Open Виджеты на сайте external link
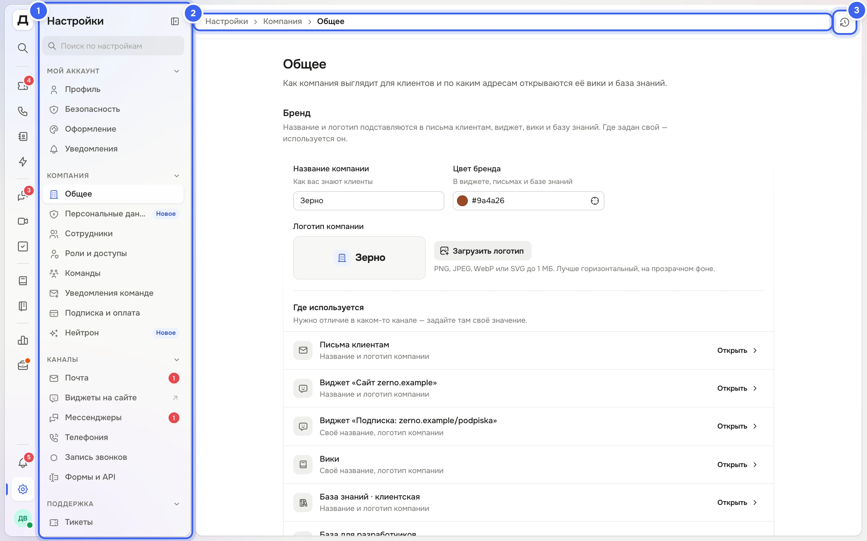 [113, 398]
